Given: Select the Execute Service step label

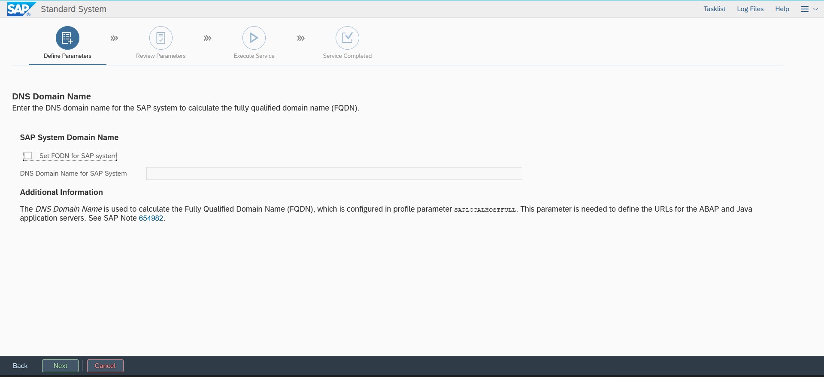Looking at the screenshot, I should tap(254, 56).
